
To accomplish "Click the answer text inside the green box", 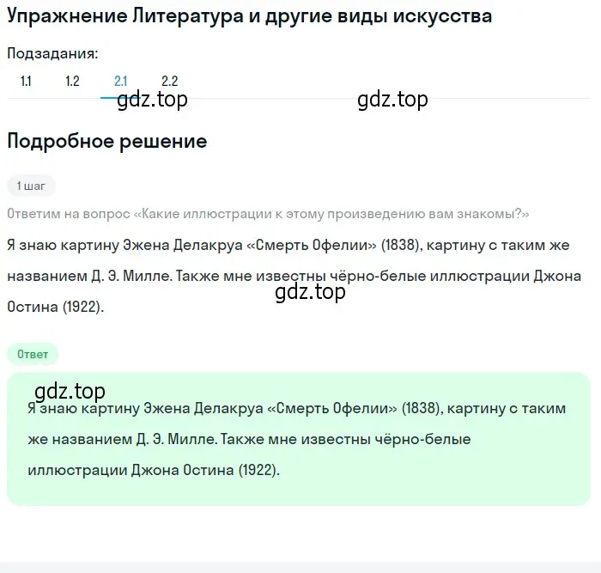I will pos(296,439).
